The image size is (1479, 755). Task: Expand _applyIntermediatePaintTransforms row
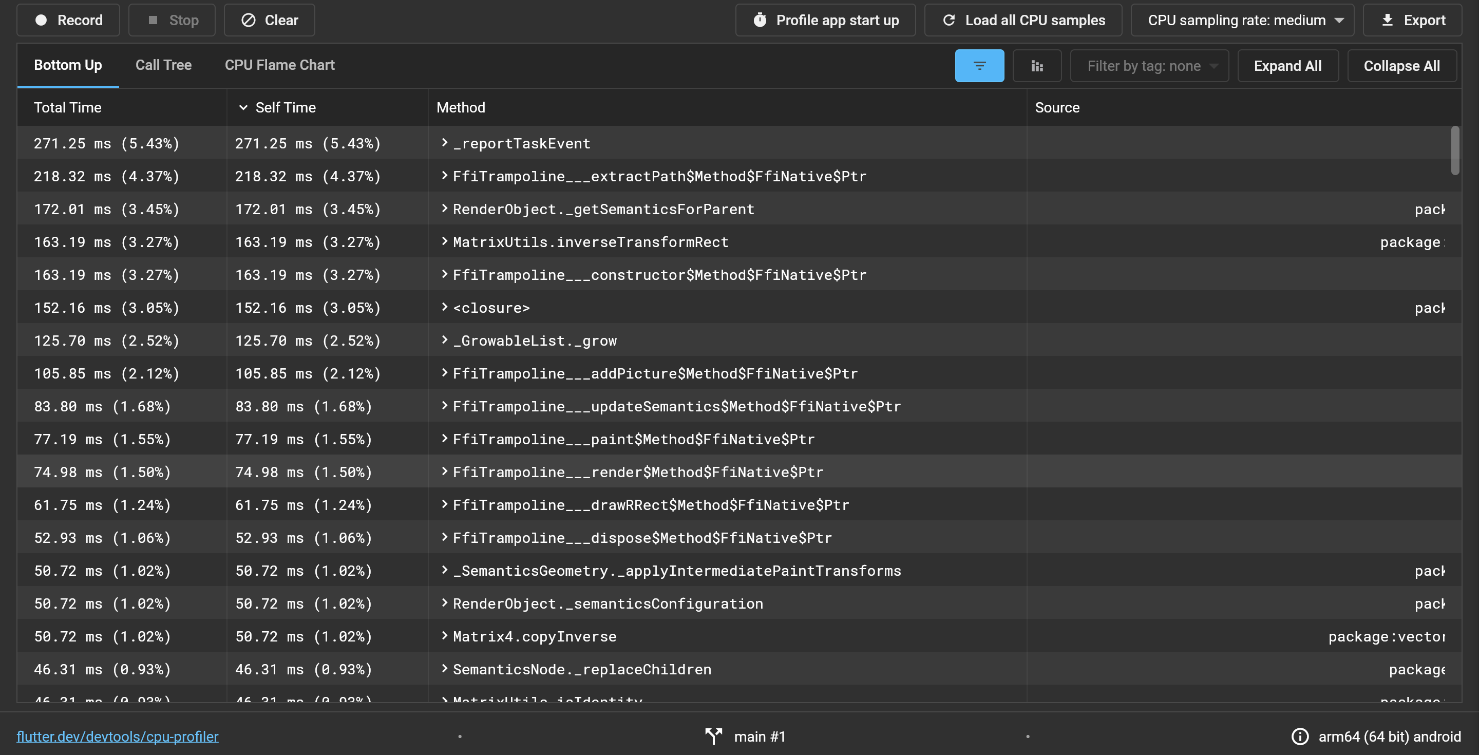(444, 570)
